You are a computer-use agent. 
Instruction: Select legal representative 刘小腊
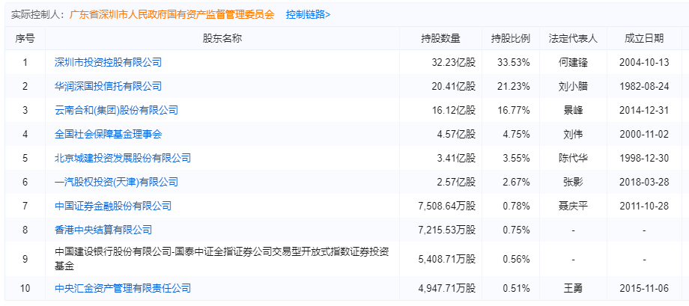573,86
